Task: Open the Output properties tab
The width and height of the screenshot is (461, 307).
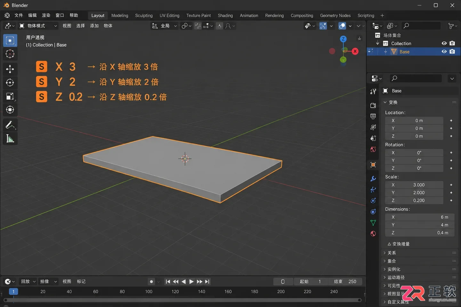Action: (x=373, y=116)
